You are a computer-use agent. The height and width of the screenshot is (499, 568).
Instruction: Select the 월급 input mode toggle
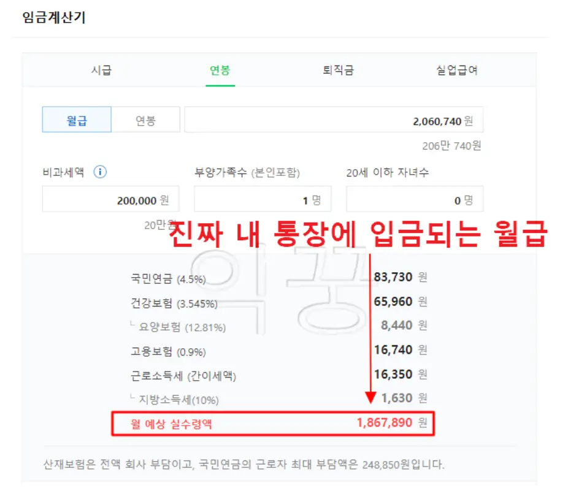tap(75, 119)
